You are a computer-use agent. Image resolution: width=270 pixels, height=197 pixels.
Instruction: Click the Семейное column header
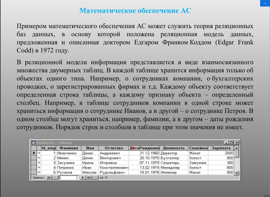click(x=198, y=148)
